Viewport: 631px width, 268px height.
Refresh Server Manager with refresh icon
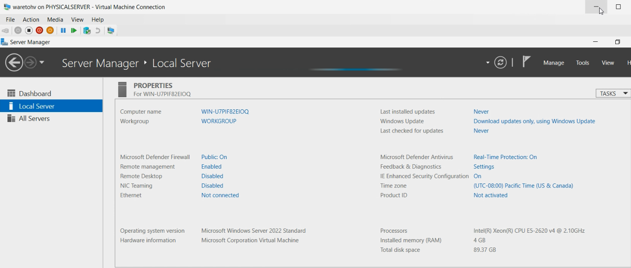coord(500,62)
